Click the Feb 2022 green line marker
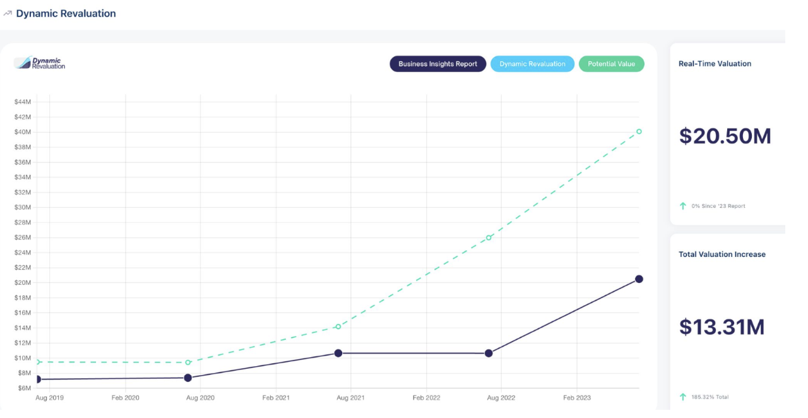This screenshot has width=808, height=418. pyautogui.click(x=488, y=237)
